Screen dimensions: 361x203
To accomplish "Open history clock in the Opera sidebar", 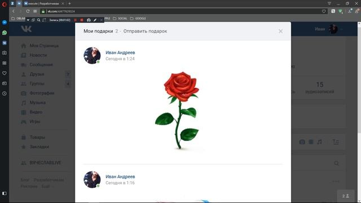I will tap(5, 94).
